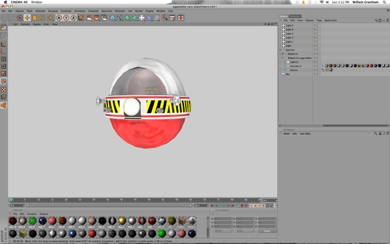
Task: Select the gold sphere material
Action: [122, 221]
